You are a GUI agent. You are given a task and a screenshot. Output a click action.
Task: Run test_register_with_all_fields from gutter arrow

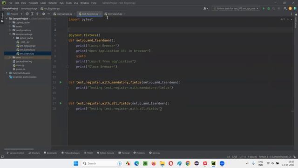[x=61, y=103]
